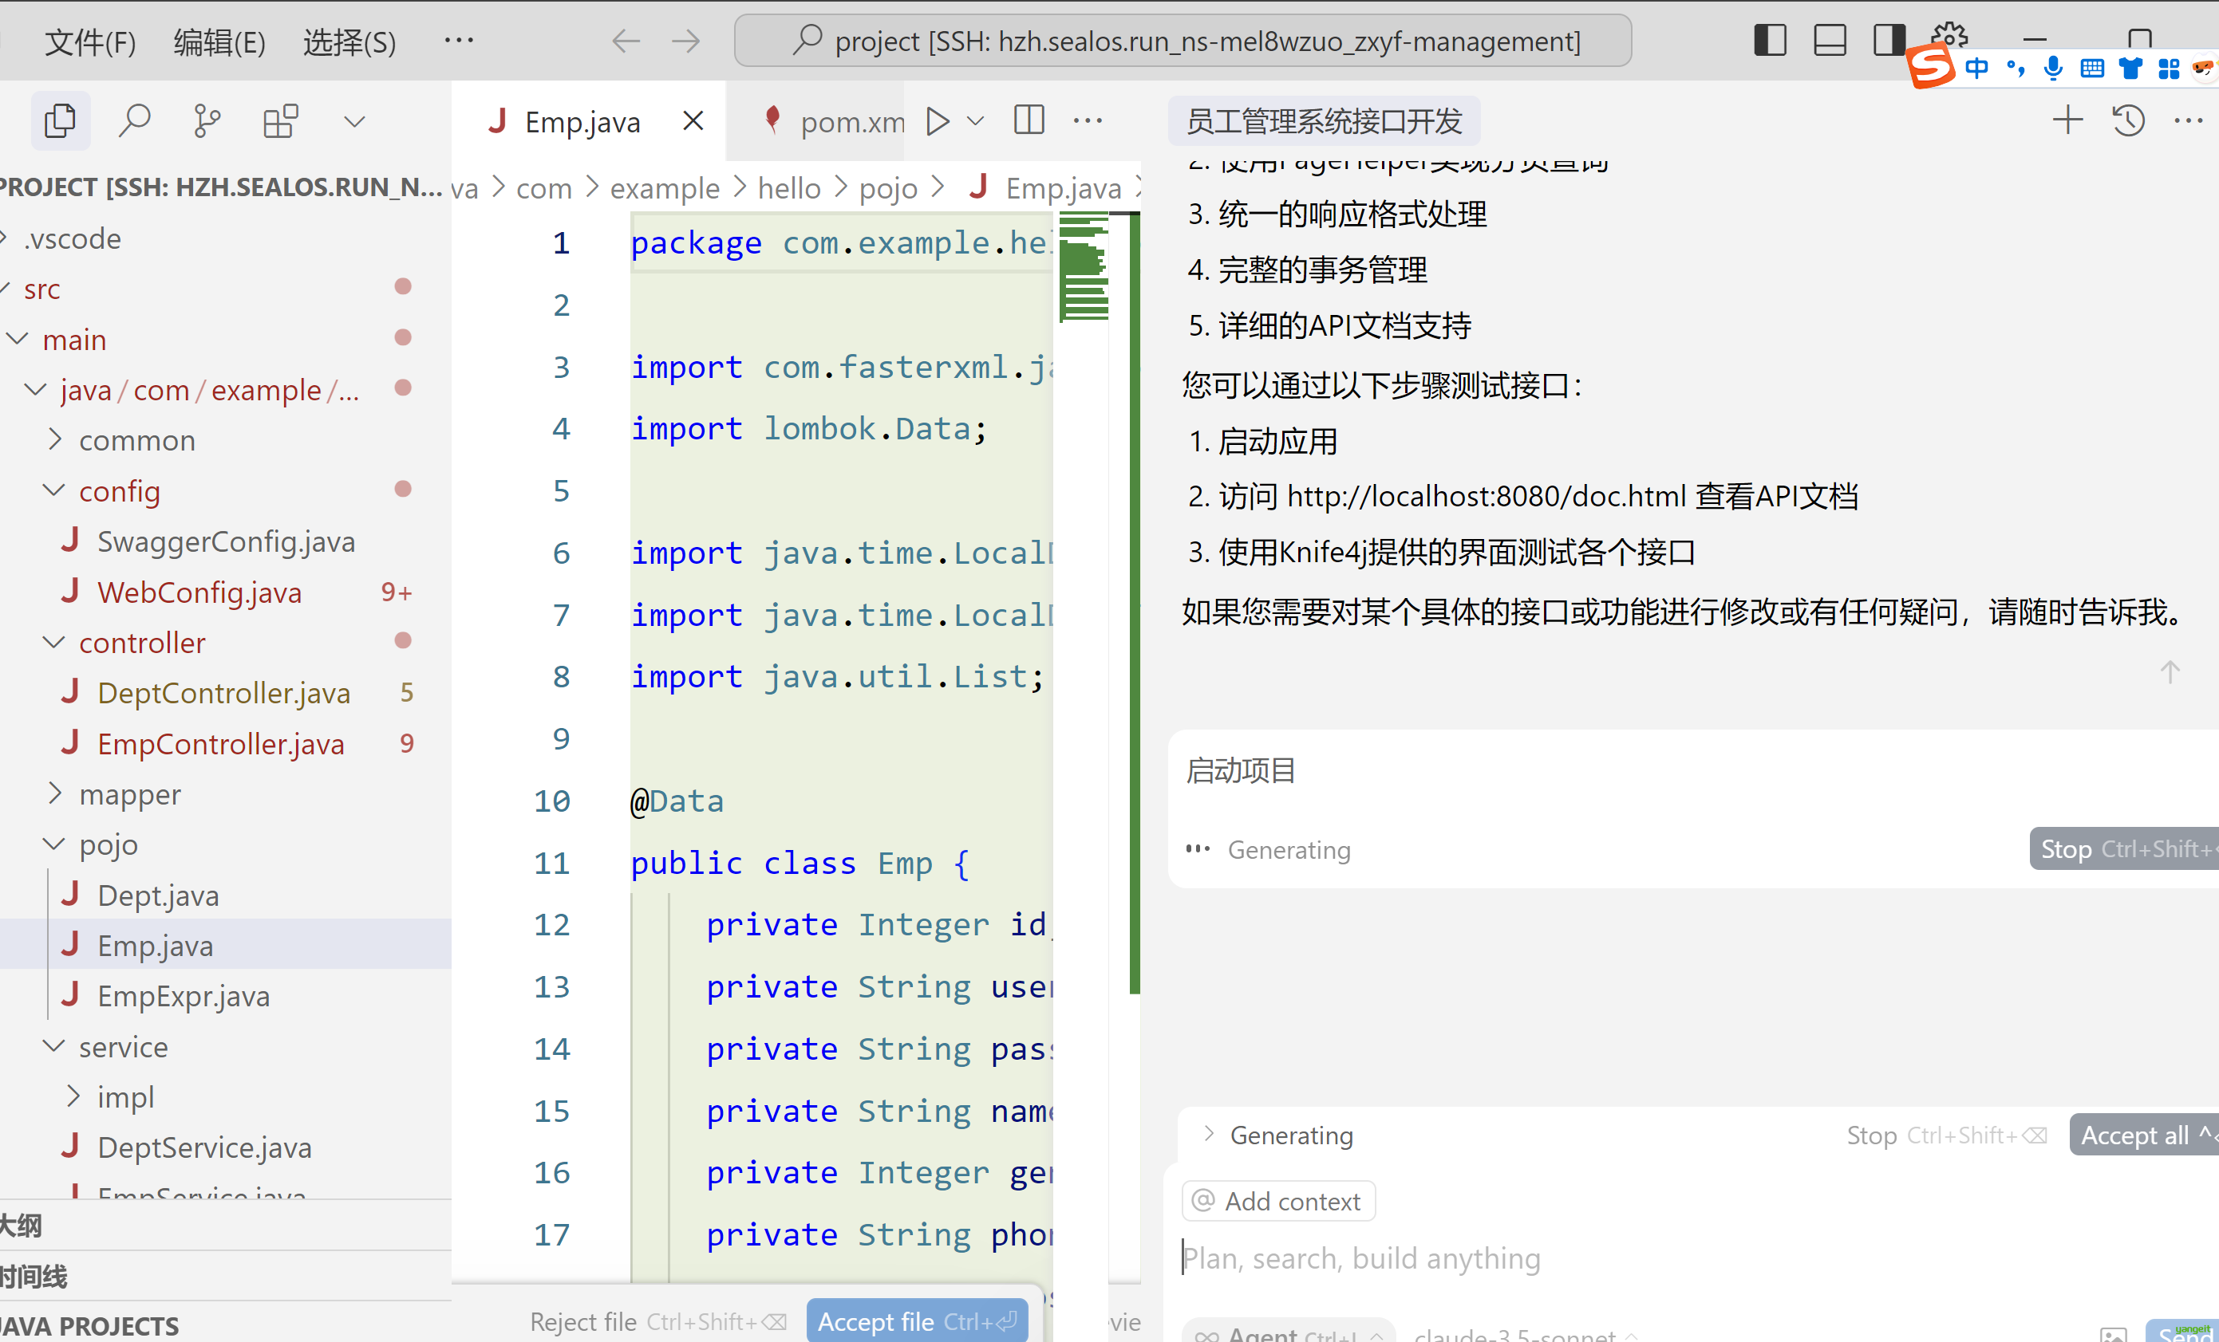This screenshot has width=2219, height=1342.
Task: Go forward with the navigation arrow
Action: click(686, 41)
